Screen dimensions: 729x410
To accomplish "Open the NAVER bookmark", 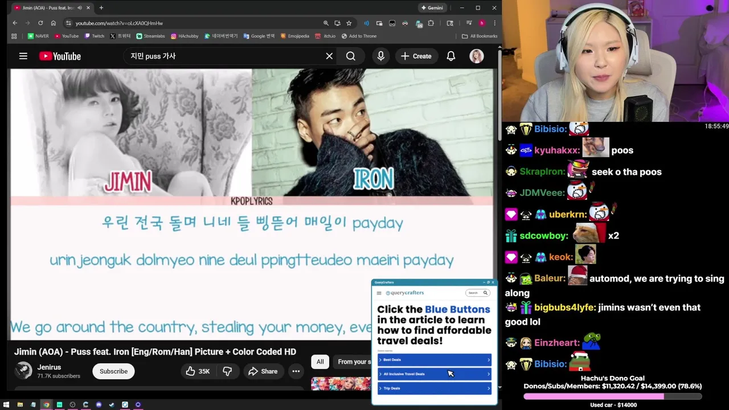I will 38,36.
